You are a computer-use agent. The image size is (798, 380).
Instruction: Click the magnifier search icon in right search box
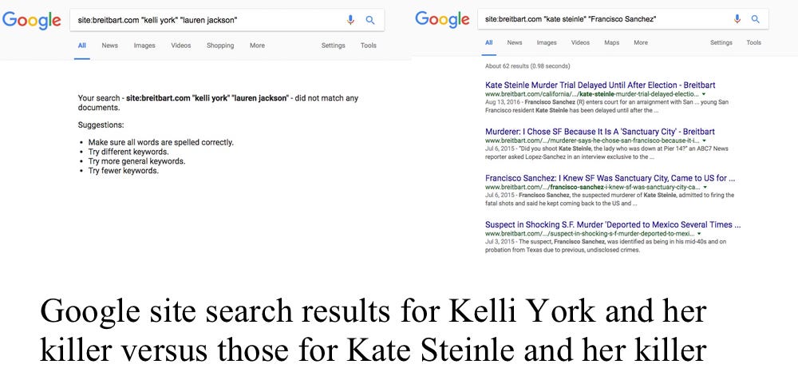coord(756,19)
